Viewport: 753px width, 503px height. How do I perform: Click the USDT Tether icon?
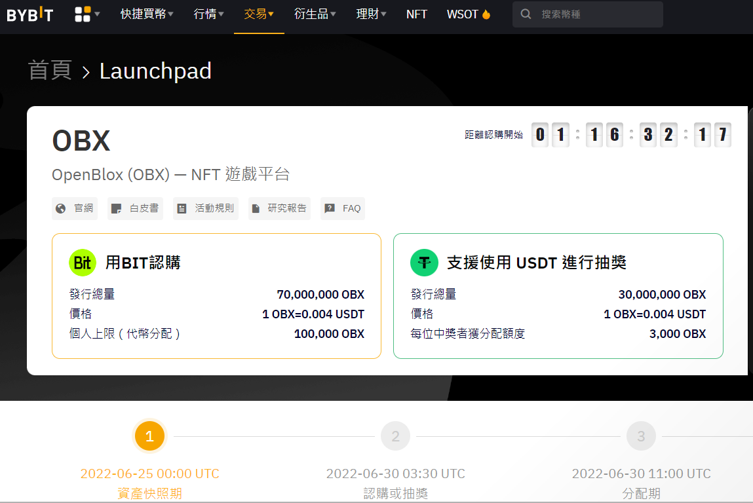[424, 263]
